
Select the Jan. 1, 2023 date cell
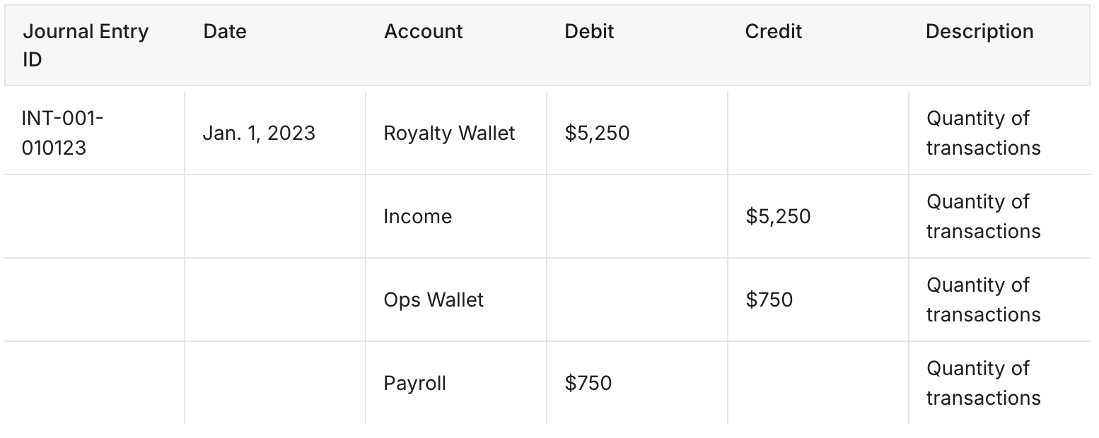[x=259, y=133]
